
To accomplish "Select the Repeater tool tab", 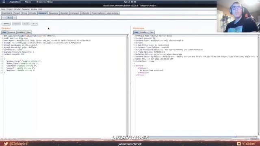I will (42, 13).
